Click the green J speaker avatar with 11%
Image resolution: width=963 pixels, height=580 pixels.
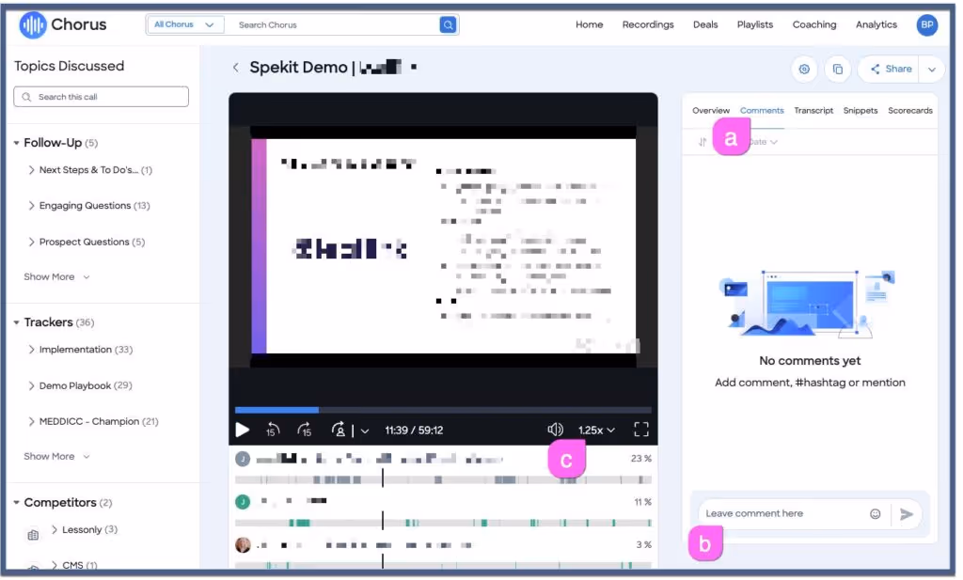(243, 503)
